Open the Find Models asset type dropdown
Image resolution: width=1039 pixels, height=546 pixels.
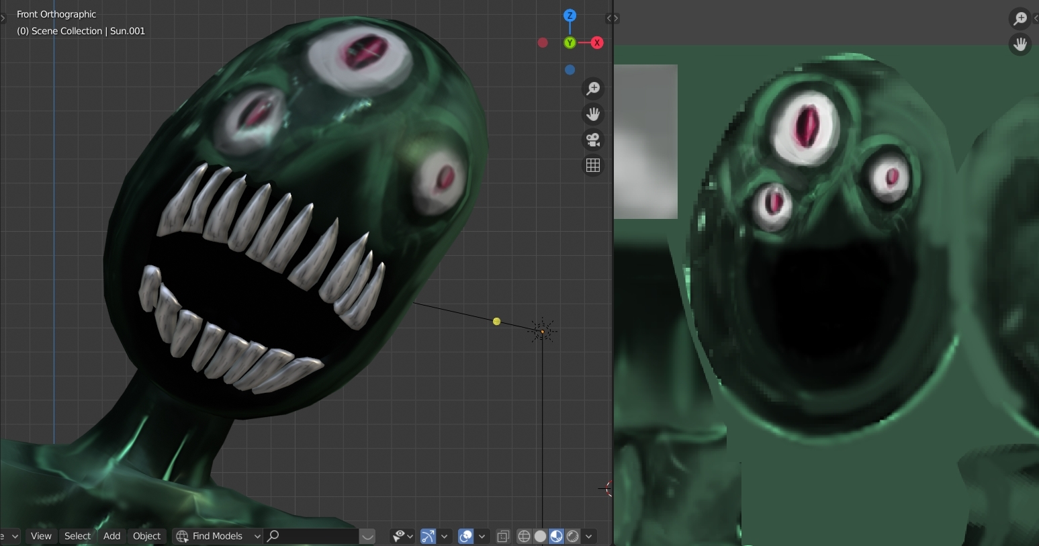pyautogui.click(x=218, y=536)
